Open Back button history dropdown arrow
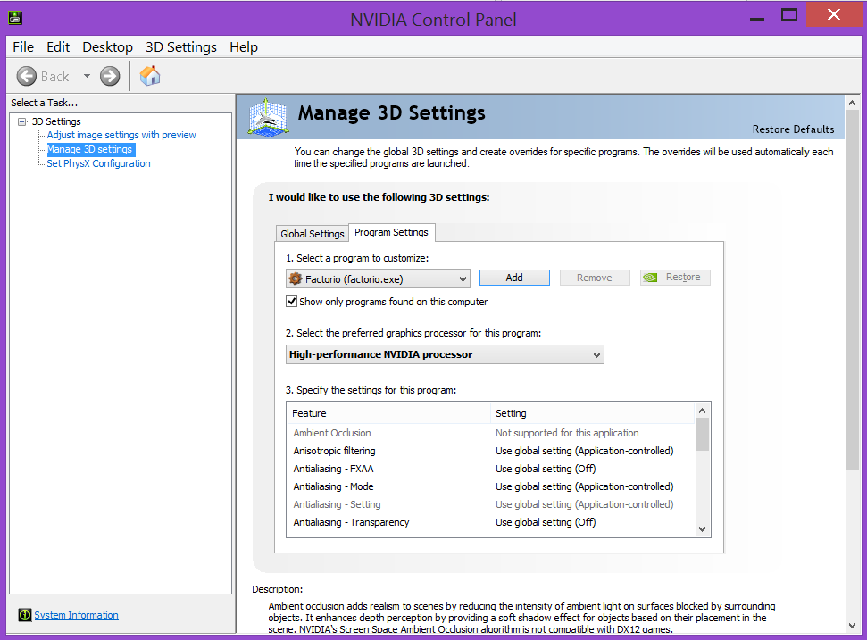The height and width of the screenshot is (640, 867). point(87,76)
